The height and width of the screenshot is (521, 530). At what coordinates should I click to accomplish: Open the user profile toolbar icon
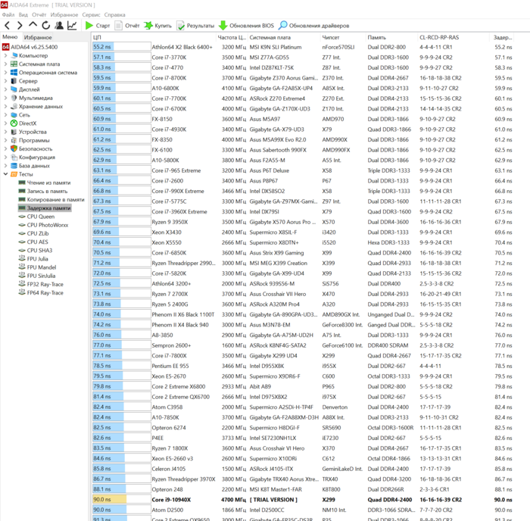[59, 25]
